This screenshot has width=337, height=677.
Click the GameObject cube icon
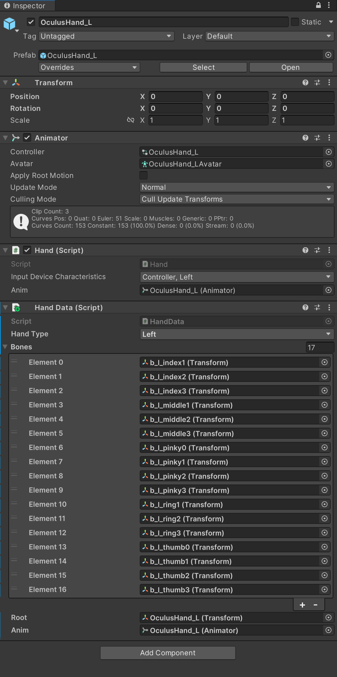9,24
